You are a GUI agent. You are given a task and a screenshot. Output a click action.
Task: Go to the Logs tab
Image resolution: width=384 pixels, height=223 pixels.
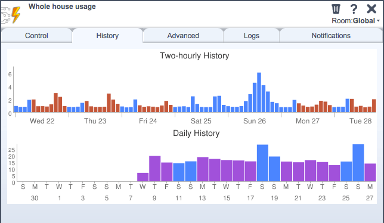coord(251,36)
